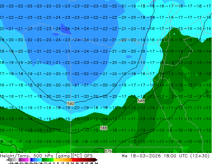Click the yellow swatch in the color scale
This screenshot has height=164, width=212.
(55, 160)
